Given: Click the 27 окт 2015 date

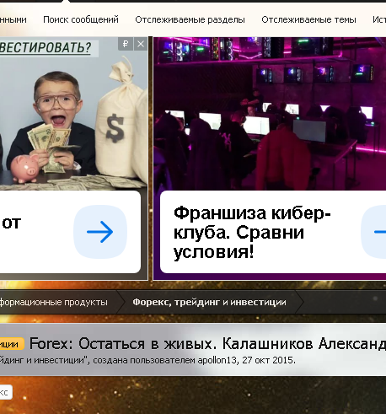Looking at the screenshot, I should 268,360.
